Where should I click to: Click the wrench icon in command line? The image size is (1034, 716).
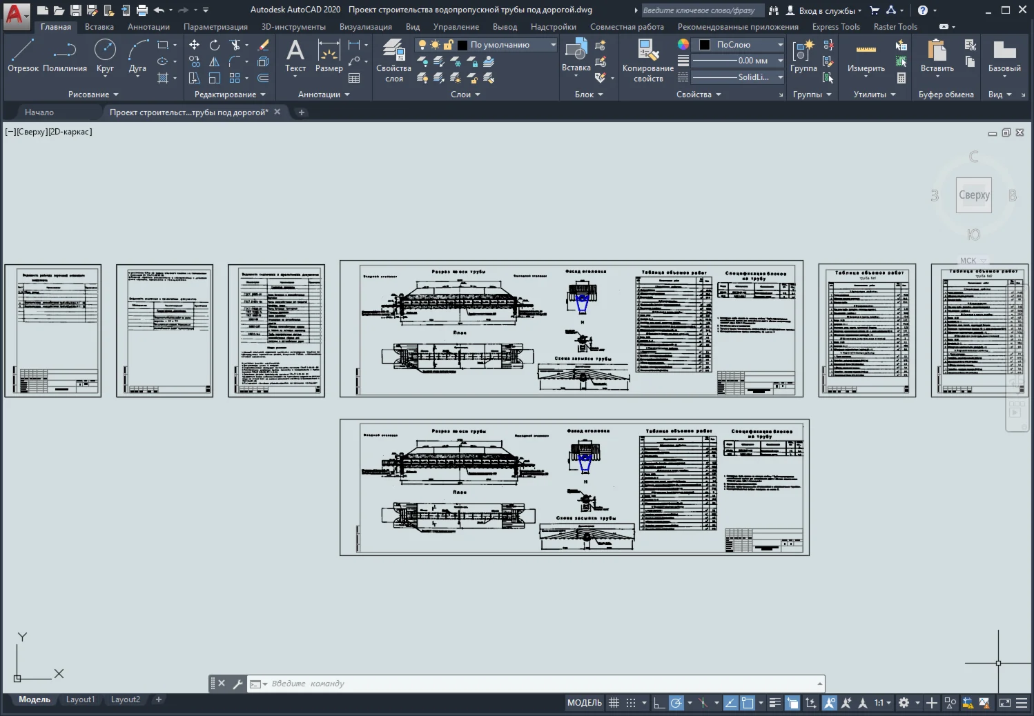click(x=237, y=684)
